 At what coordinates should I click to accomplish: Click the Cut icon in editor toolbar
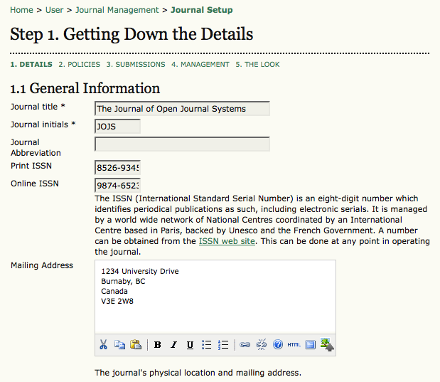tap(104, 345)
